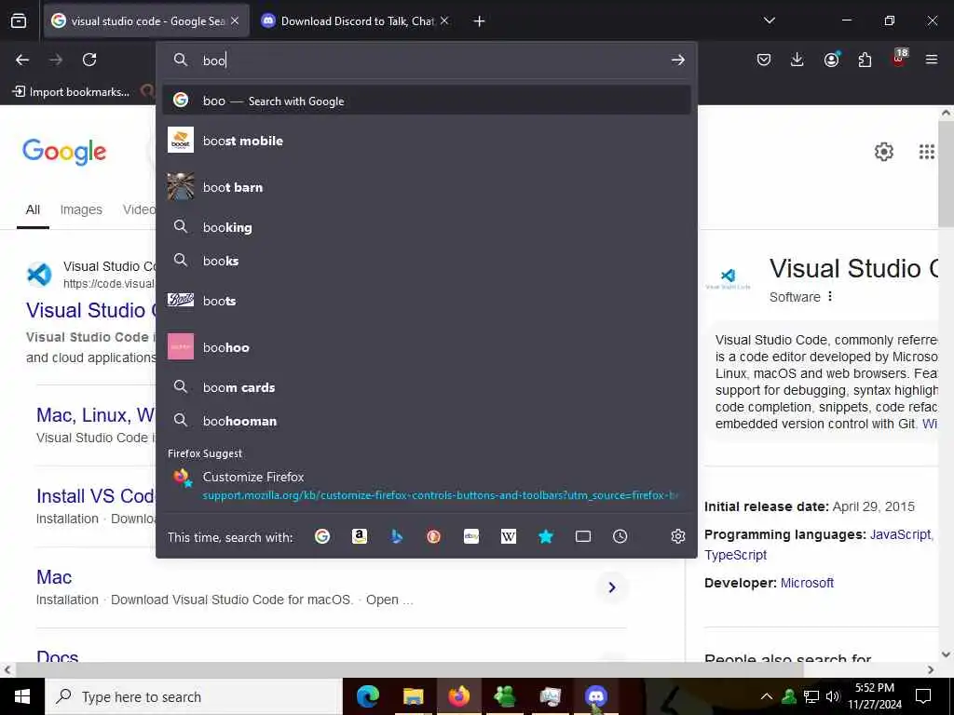Open the Images results tab
This screenshot has height=715, width=954.
(x=81, y=209)
